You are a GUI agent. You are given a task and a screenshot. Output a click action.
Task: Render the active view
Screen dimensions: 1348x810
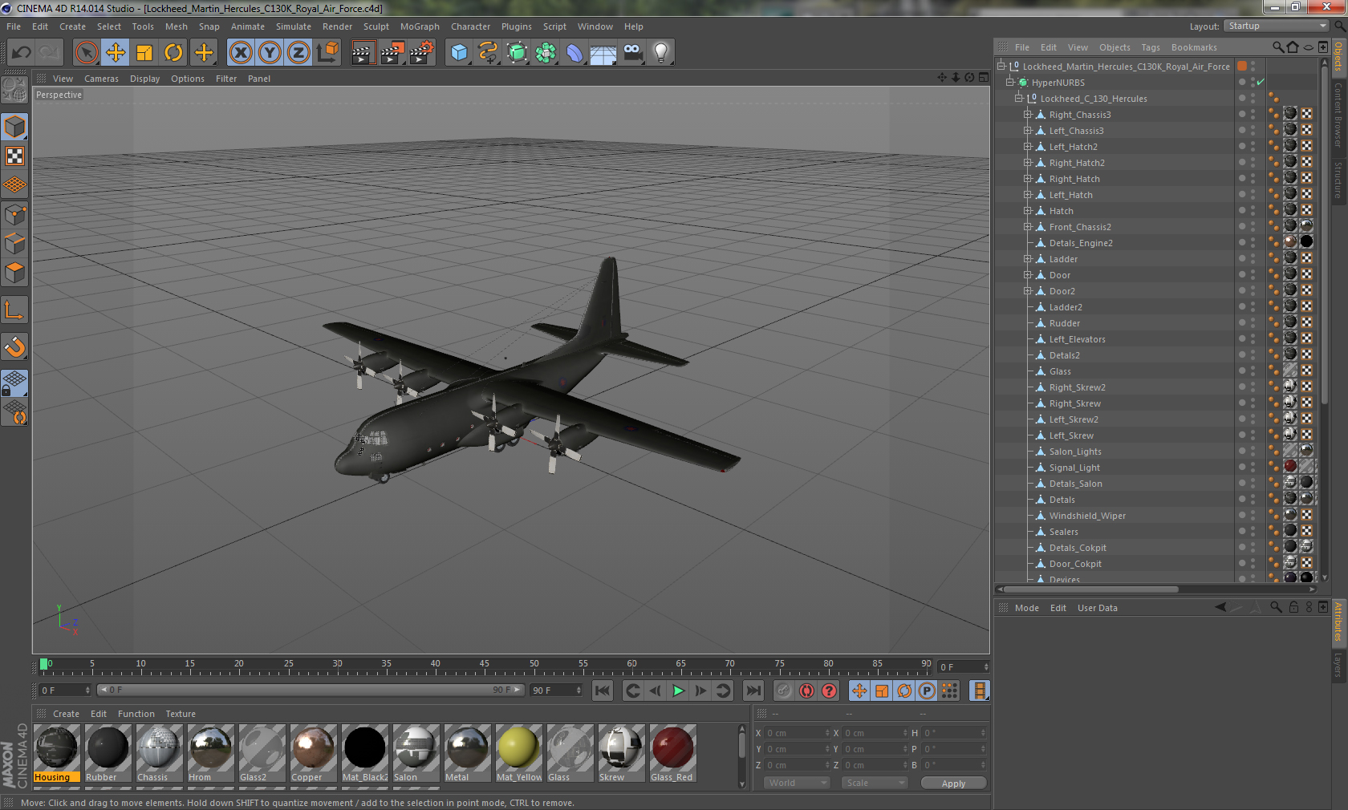click(363, 53)
